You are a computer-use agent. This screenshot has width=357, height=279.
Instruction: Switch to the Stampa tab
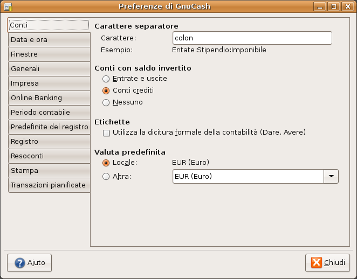coord(49,171)
